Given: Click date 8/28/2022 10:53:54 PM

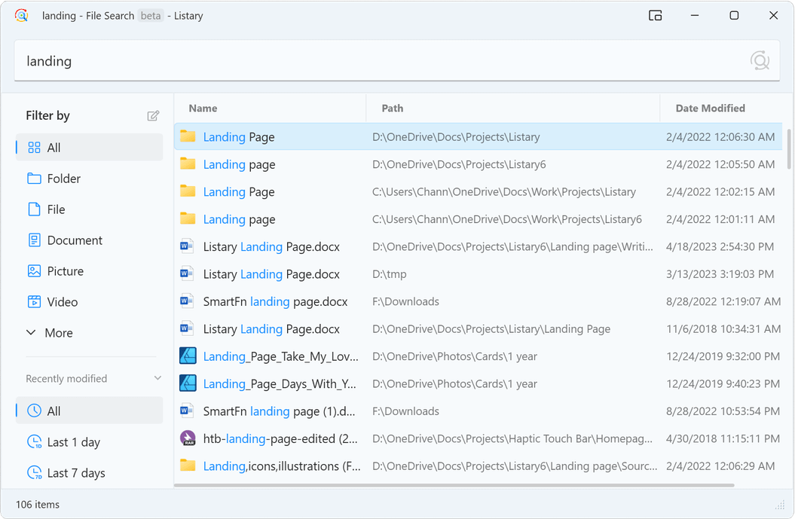Looking at the screenshot, I should click(x=723, y=411).
